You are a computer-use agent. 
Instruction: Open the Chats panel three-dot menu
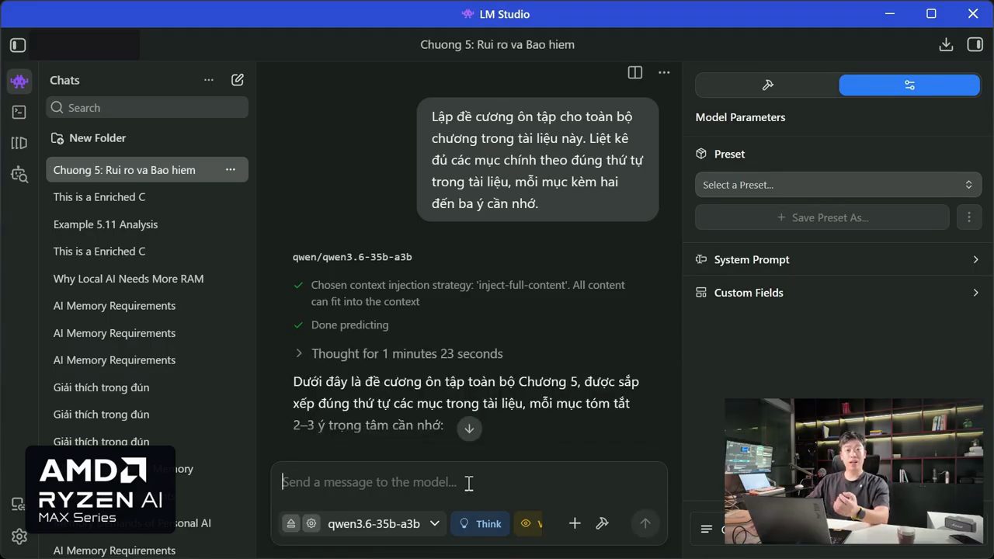(209, 80)
